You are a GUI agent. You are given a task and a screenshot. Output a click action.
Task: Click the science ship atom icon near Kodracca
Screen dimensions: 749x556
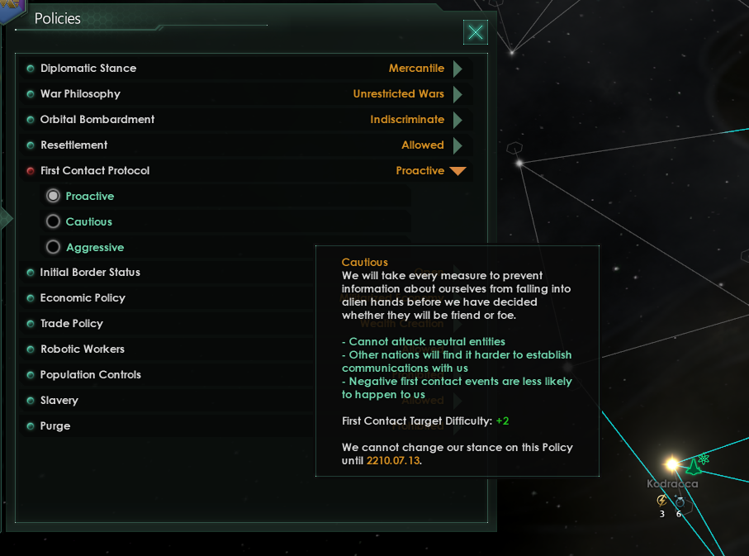pyautogui.click(x=704, y=459)
